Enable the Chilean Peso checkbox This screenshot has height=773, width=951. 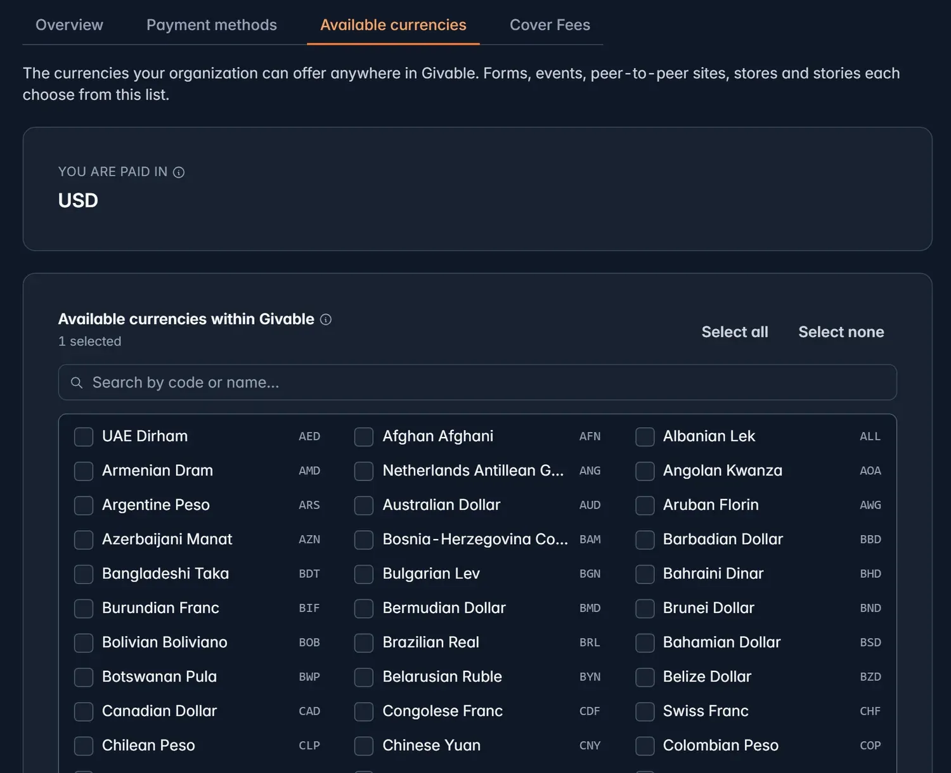pos(84,746)
